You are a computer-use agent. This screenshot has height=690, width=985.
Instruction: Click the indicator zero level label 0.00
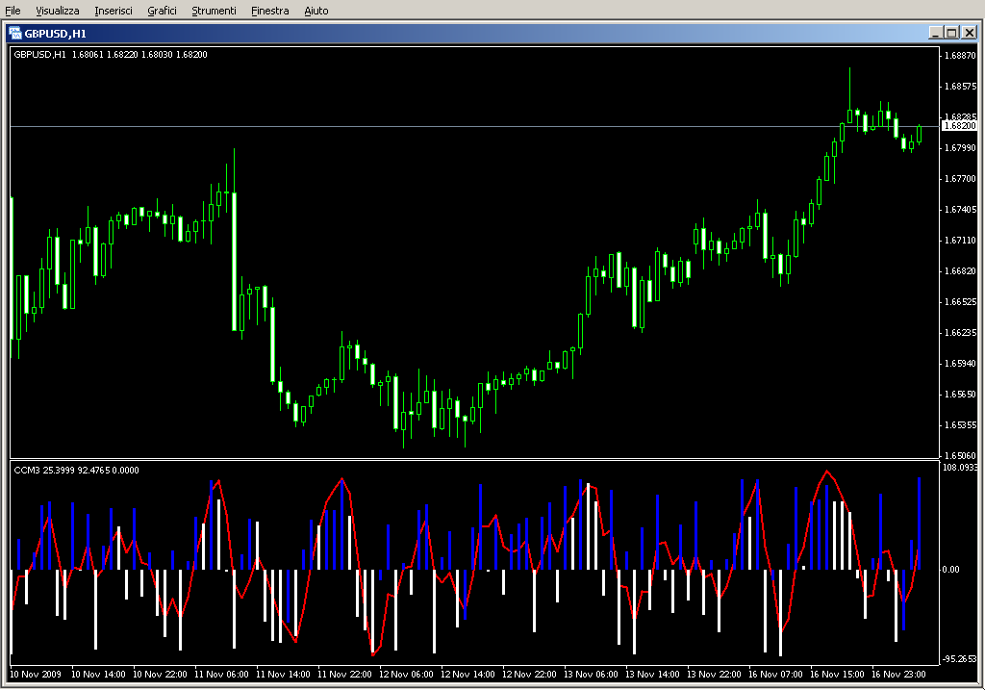950,570
